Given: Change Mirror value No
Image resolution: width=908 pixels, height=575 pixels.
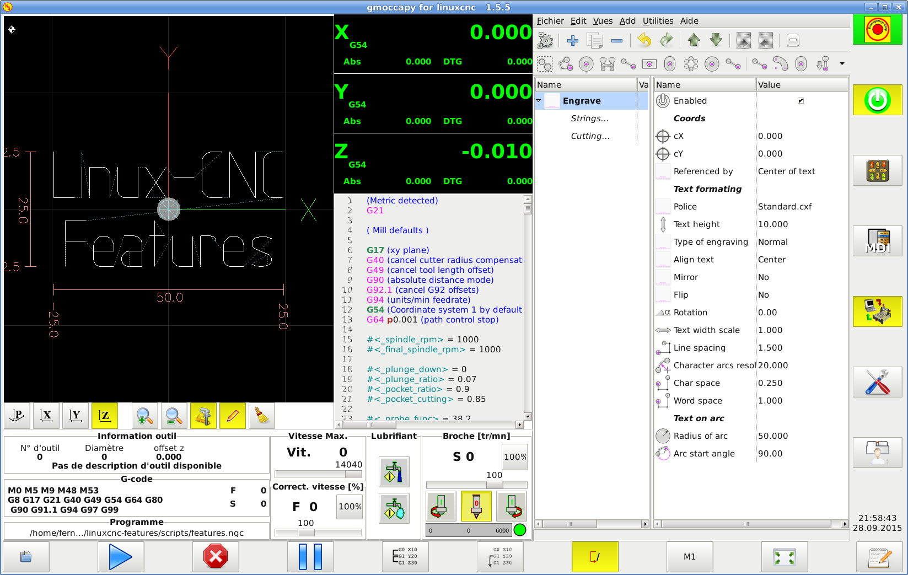Looking at the screenshot, I should (x=802, y=277).
